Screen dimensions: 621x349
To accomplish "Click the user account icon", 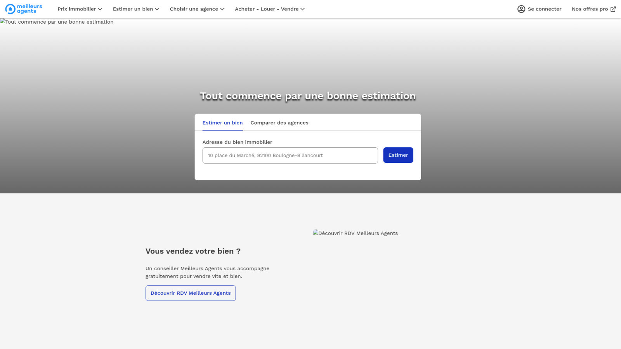I will click(x=521, y=9).
